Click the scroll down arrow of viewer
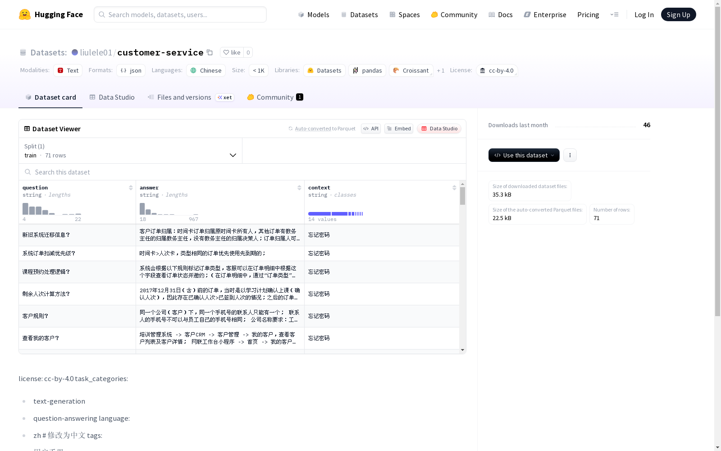 click(x=462, y=350)
